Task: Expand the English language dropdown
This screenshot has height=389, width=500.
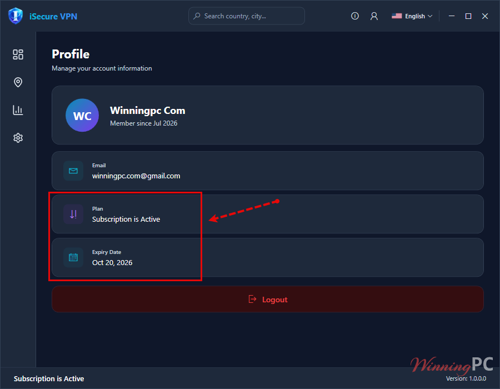Action: [x=412, y=16]
